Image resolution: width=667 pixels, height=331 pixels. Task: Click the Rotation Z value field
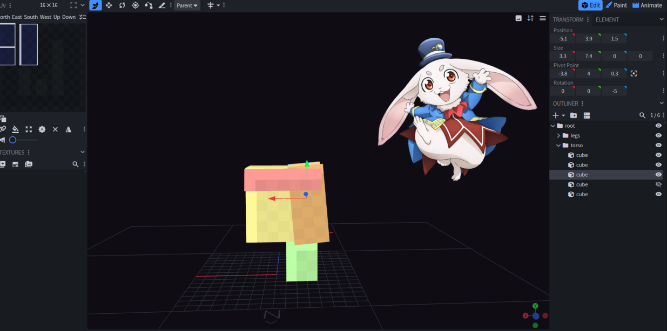click(614, 91)
